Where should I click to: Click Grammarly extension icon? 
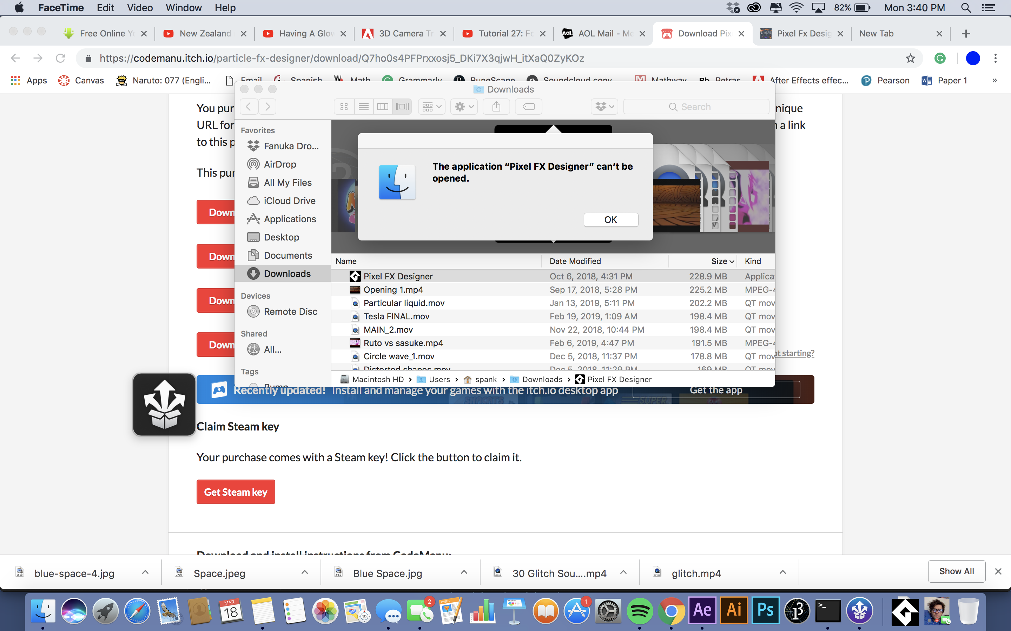click(940, 59)
